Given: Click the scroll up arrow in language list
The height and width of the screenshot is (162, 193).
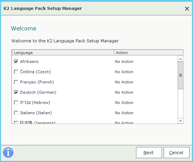Looking at the screenshot, I should (x=181, y=59).
